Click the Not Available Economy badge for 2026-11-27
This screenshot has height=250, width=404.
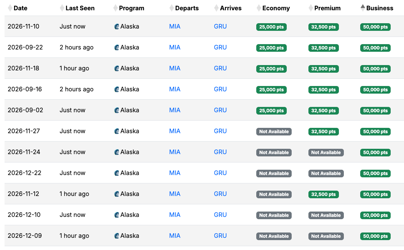[x=274, y=132]
